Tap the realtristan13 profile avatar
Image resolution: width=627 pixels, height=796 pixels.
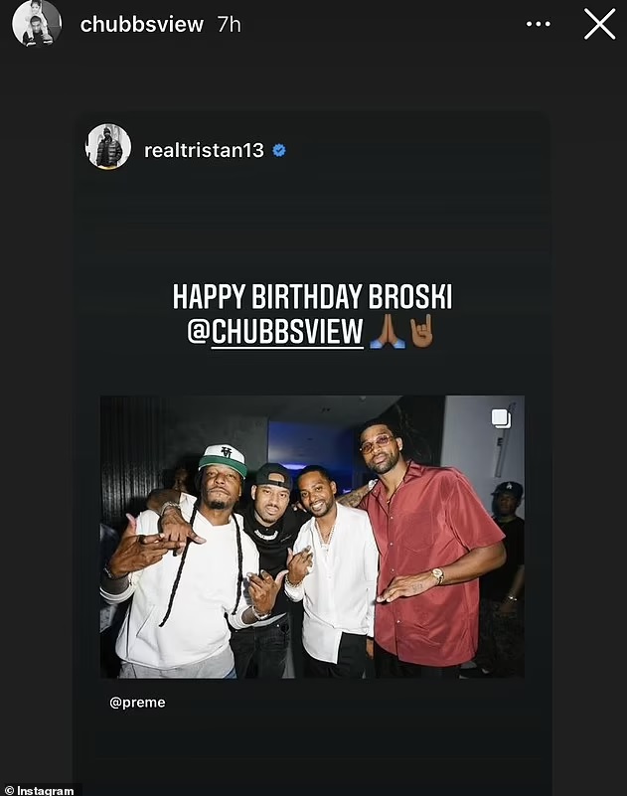pos(108,146)
